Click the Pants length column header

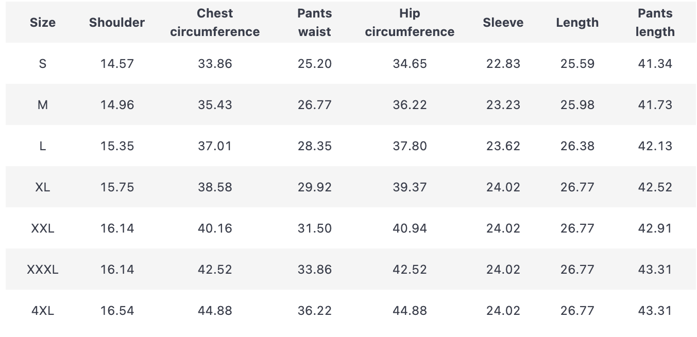click(655, 23)
